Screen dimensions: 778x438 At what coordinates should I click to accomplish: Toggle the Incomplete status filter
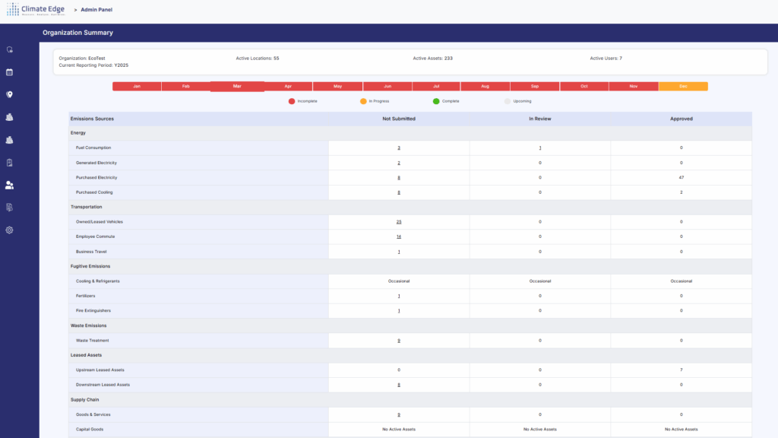(x=302, y=100)
